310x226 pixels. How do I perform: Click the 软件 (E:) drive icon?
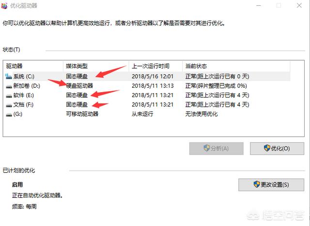9,96
